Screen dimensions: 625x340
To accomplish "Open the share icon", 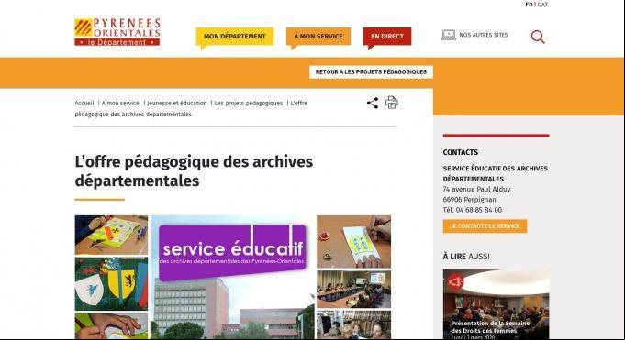I will click(373, 104).
